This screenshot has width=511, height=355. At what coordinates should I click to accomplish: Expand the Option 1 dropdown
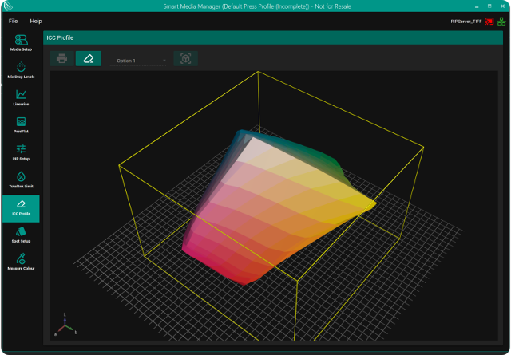click(x=141, y=60)
